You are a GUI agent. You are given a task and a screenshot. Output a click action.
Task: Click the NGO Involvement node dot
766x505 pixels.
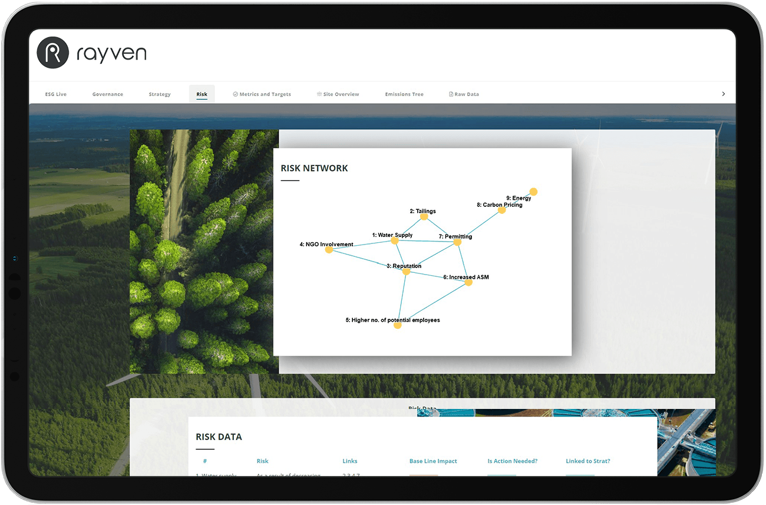click(329, 250)
